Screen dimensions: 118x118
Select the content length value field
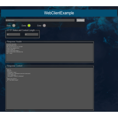tap(32, 35)
